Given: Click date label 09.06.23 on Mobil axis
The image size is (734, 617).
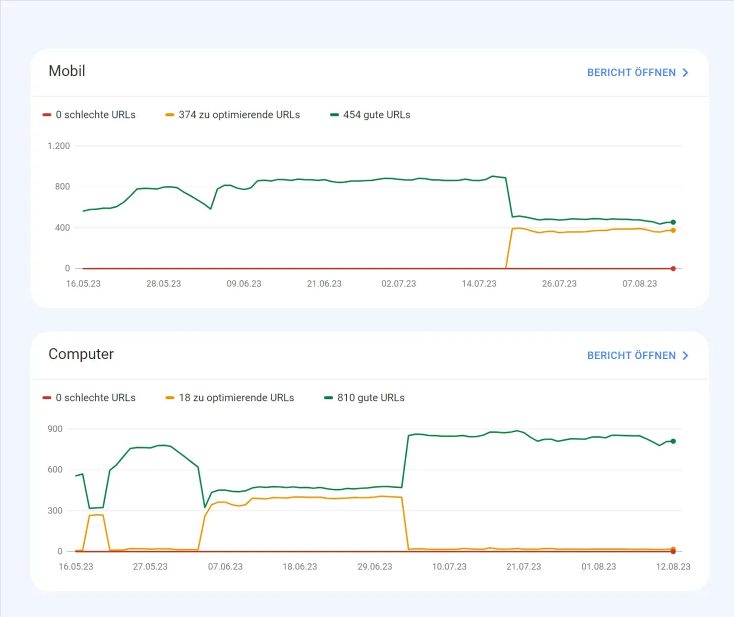Looking at the screenshot, I should coord(244,283).
